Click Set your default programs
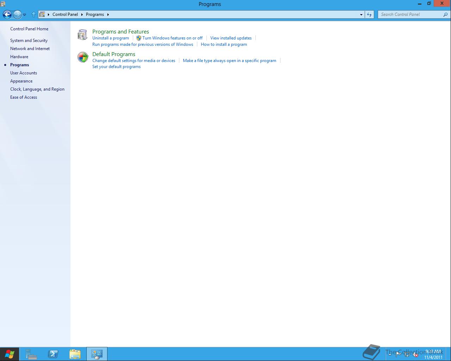 (116, 67)
